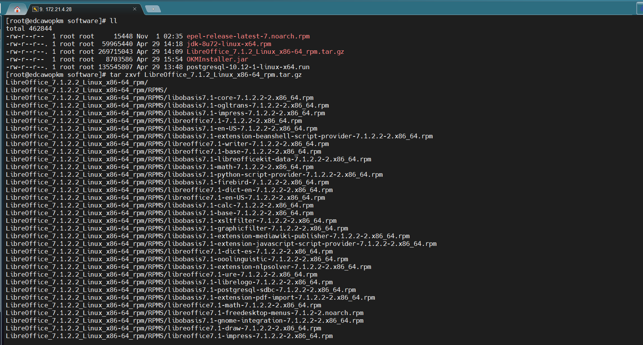The image size is (643, 345).
Task: Select the libobasis7.1-ogltrans rpm line
Action: pos(167,105)
